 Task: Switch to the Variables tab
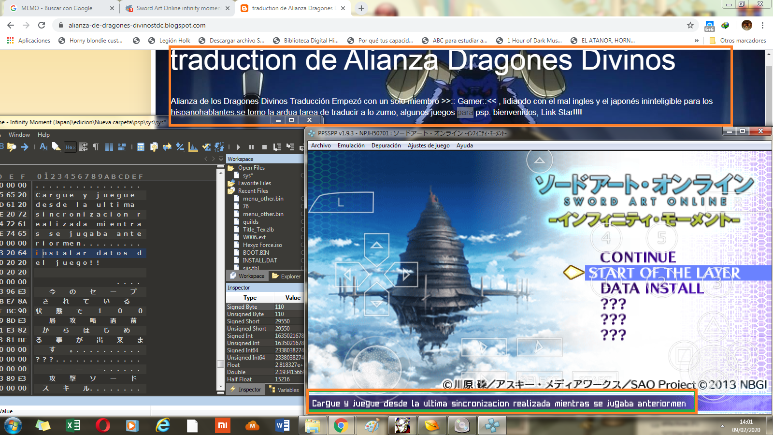[x=285, y=390]
